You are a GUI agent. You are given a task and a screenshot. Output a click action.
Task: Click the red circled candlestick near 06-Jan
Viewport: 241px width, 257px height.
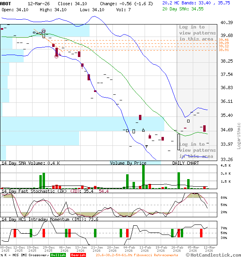(56, 52)
